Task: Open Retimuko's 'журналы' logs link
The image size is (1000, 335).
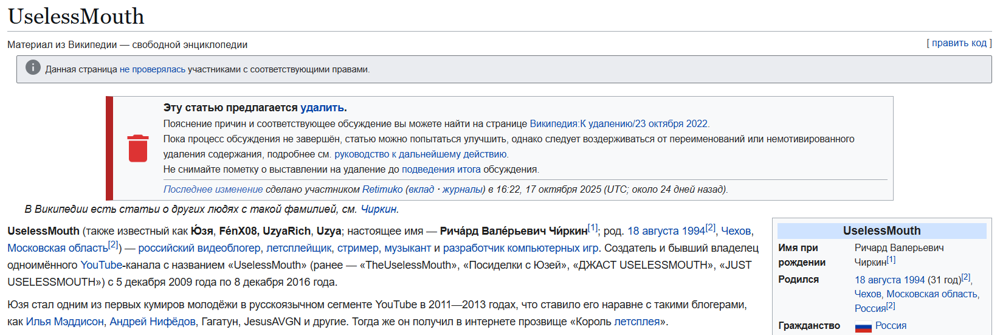Action: click(463, 189)
